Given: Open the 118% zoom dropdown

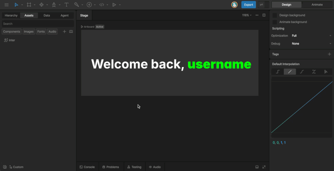Looking at the screenshot, I should 247,15.
